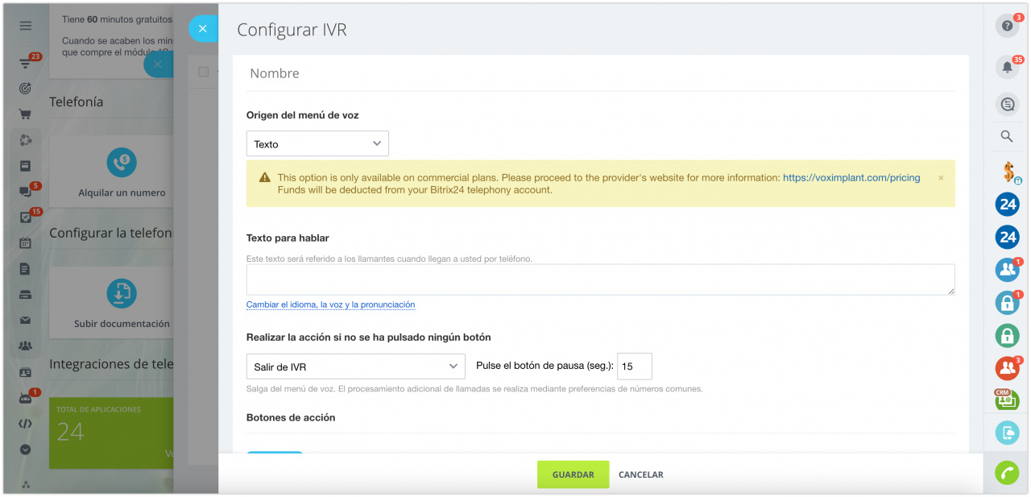The image size is (1031, 497).
Task: Click Cambiar el idioma, la voz link
Action: (x=330, y=304)
